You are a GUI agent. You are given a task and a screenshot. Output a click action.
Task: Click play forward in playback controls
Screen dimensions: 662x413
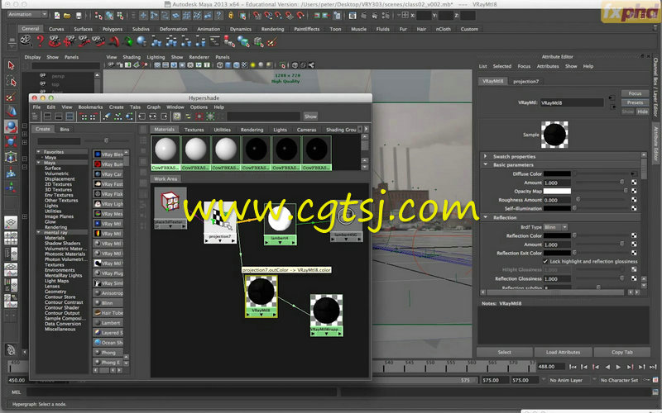618,367
